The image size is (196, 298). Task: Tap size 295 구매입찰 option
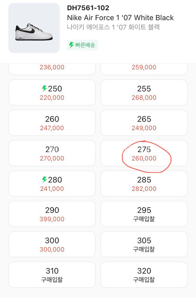(144, 214)
